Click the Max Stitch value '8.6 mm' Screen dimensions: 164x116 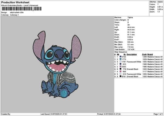pyautogui.click(x=131, y=42)
